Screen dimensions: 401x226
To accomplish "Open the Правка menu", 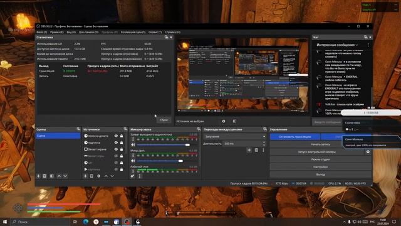I will click(x=57, y=32).
